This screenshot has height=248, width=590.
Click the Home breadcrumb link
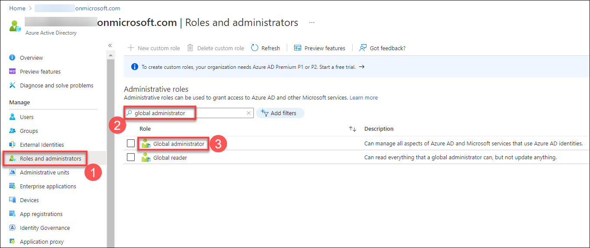point(17,8)
